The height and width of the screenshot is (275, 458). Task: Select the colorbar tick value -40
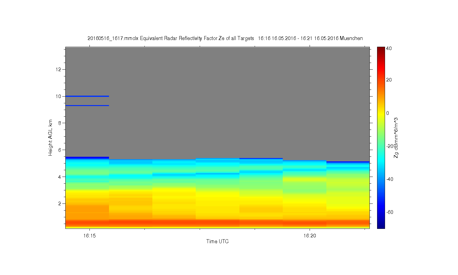(390, 179)
